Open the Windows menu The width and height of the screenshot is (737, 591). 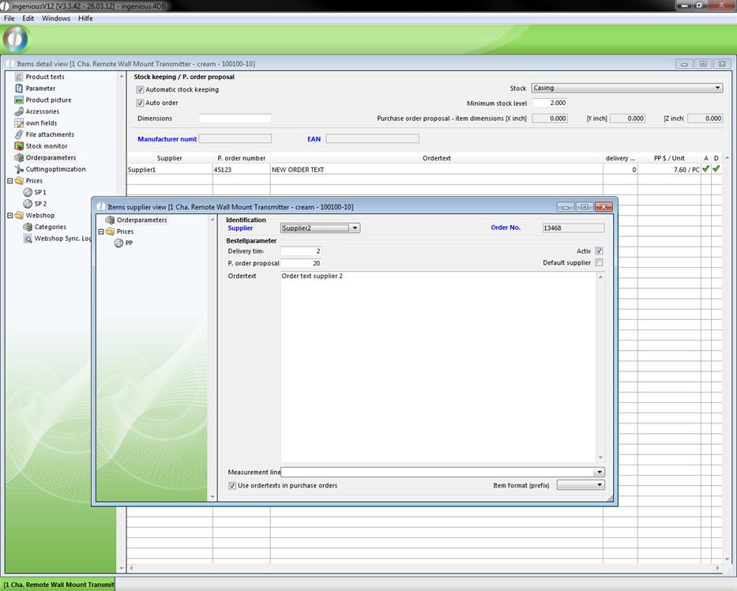[55, 18]
